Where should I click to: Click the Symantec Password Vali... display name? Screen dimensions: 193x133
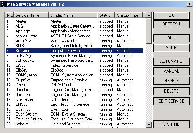click(72, 60)
